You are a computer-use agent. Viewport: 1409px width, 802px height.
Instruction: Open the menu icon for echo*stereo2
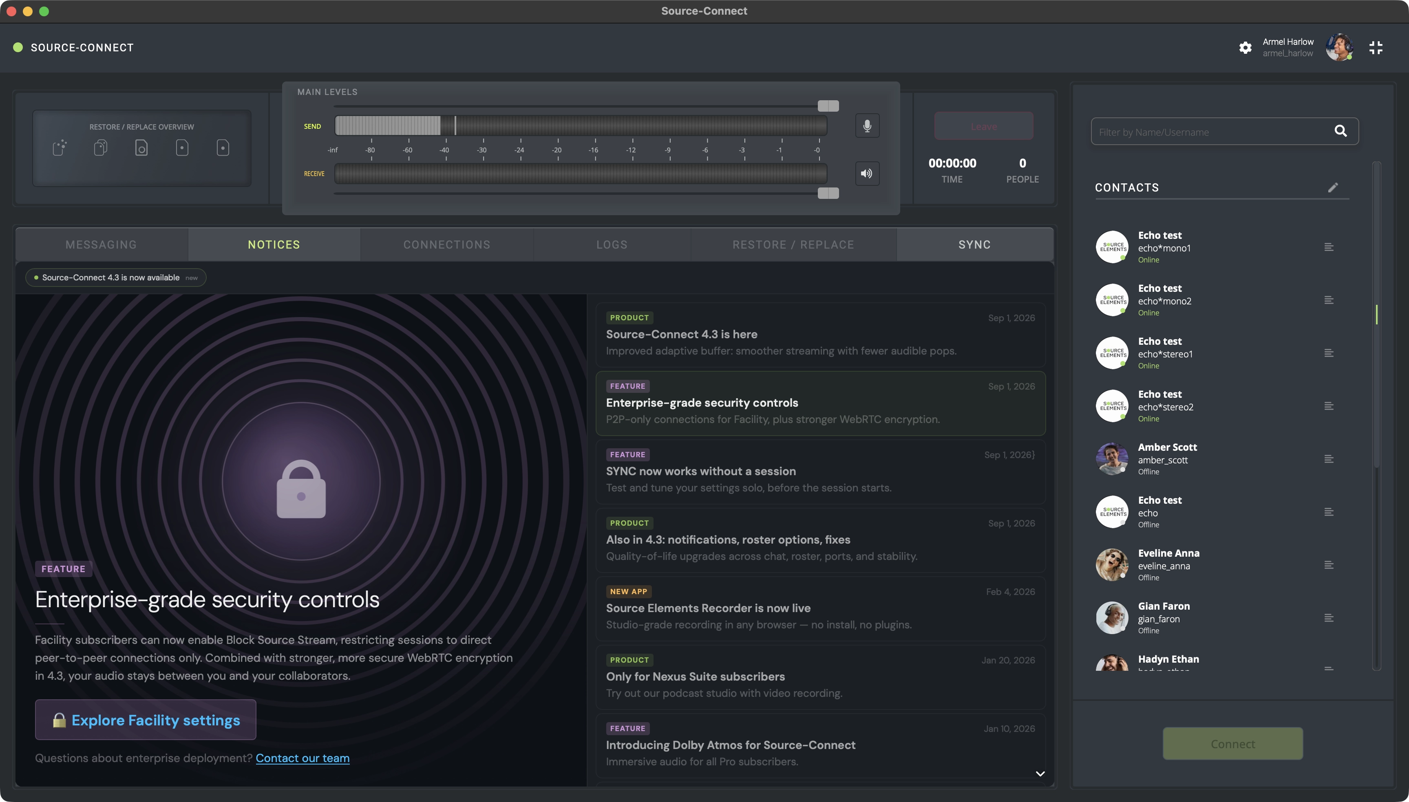(x=1329, y=406)
